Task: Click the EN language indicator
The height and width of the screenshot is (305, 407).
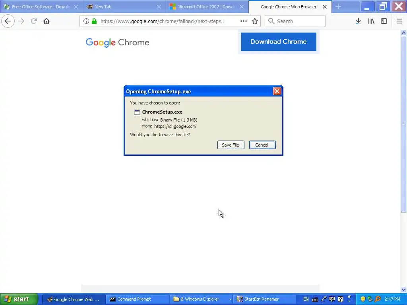Action: click(x=306, y=299)
